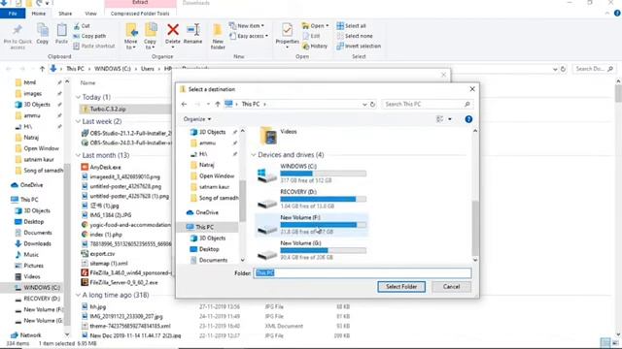The width and height of the screenshot is (622, 349).
Task: Select Desktop in dialog tree
Action: pos(204,249)
